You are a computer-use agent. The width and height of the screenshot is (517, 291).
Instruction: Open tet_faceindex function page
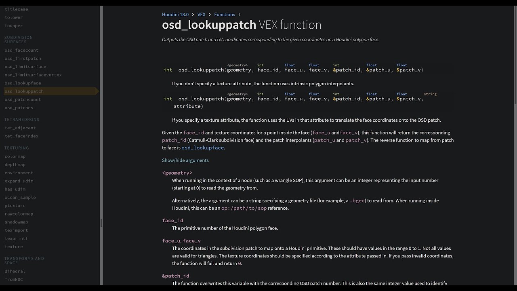[x=21, y=136]
